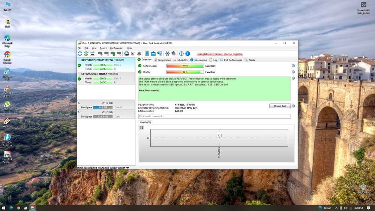Click the 'Lifetime writes' 6.96 TB value
The image size is (375, 211).
click(x=179, y=111)
